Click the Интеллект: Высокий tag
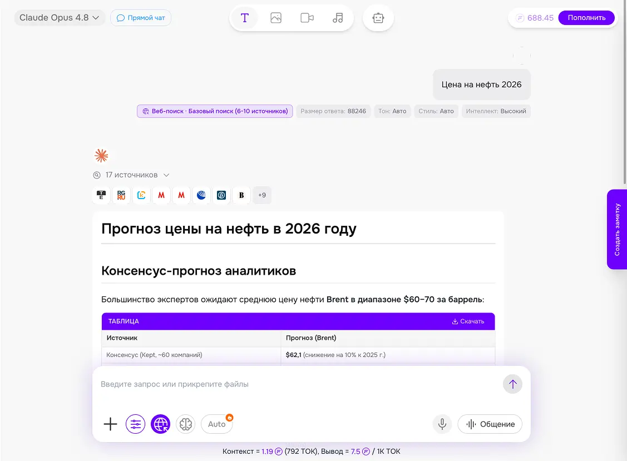The width and height of the screenshot is (627, 461). 496,111
